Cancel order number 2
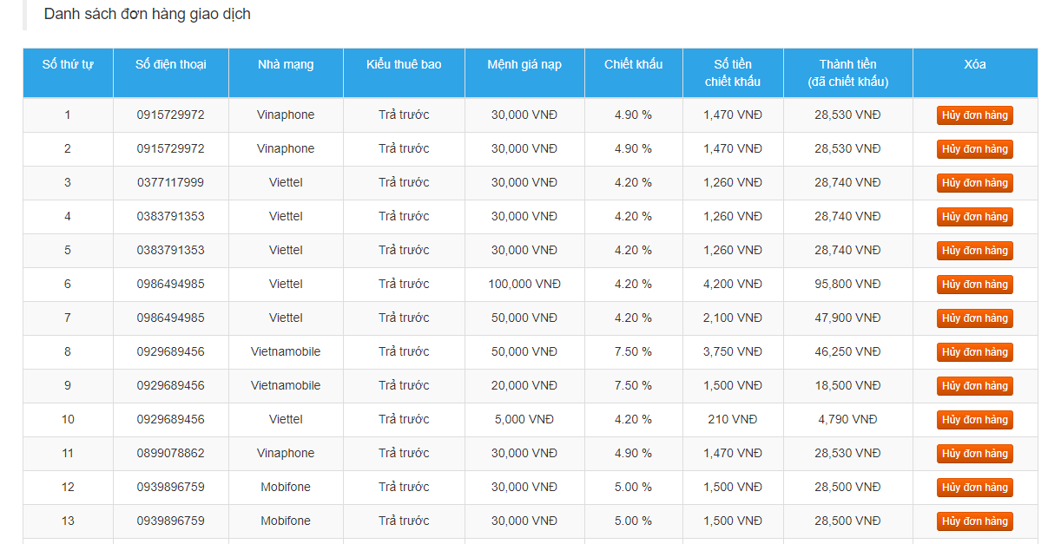The height and width of the screenshot is (544, 1048). [974, 149]
